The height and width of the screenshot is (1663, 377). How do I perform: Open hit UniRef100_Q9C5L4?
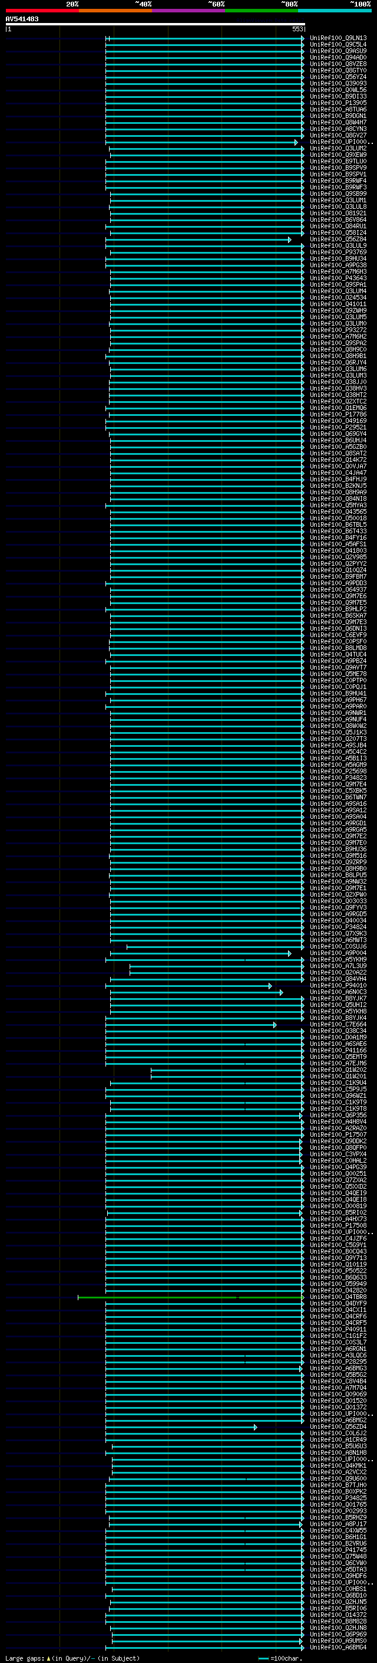click(x=338, y=45)
